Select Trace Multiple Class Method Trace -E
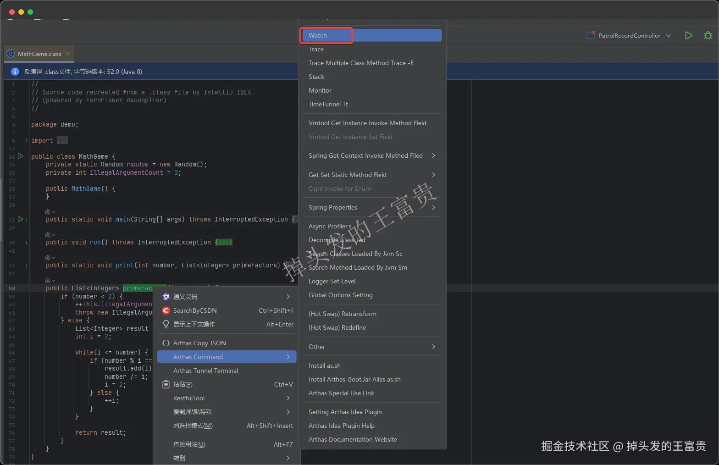 point(372,63)
